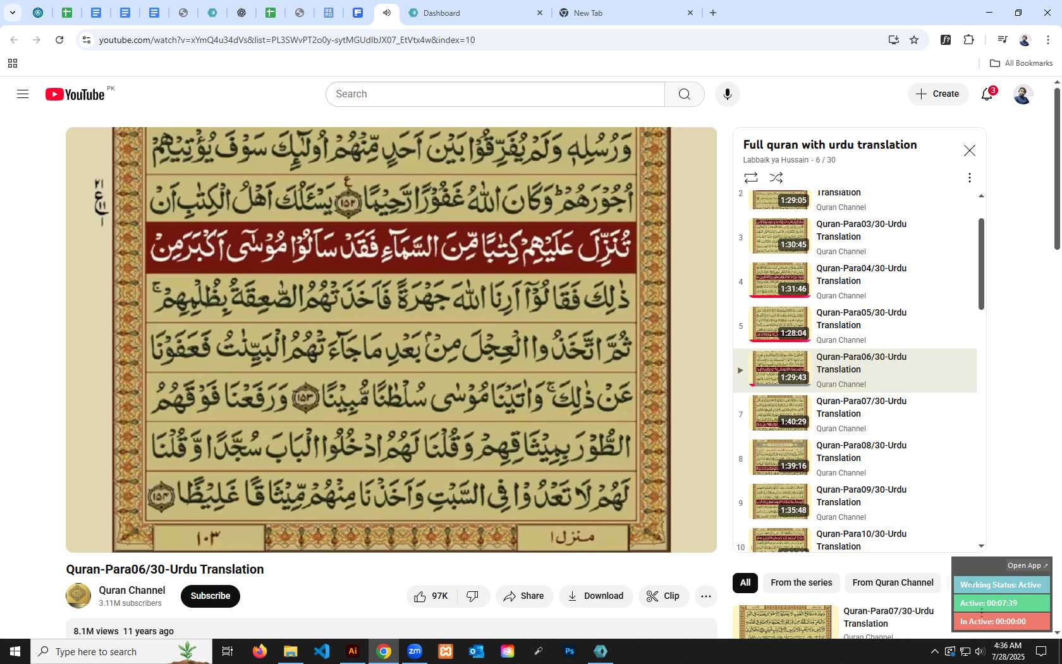
Task: Show hidden system tray icons
Action: pos(934,651)
